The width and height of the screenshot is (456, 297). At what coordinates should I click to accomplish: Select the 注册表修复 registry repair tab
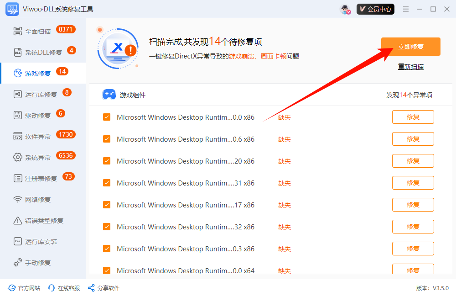pos(41,179)
